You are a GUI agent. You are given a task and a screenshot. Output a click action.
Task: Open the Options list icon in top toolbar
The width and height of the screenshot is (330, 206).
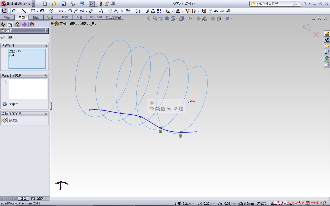113,4
